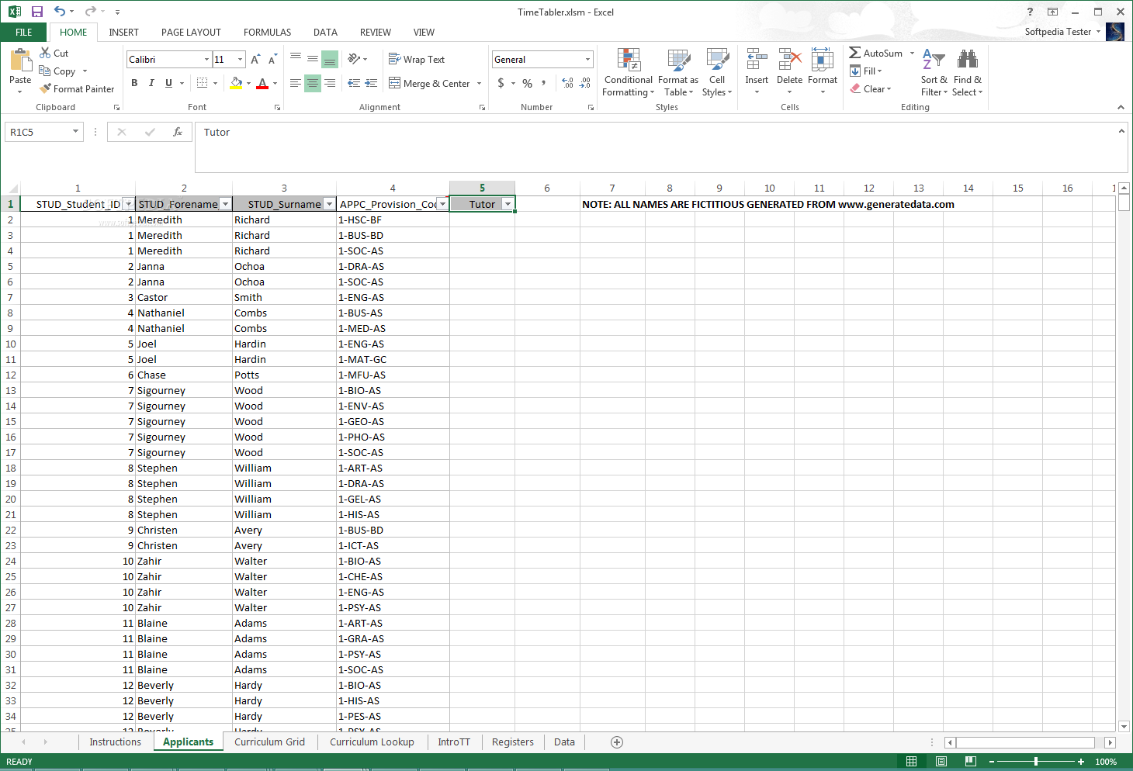Image resolution: width=1133 pixels, height=771 pixels.
Task: Apply the yellow Fill Color swatch
Action: (236, 83)
